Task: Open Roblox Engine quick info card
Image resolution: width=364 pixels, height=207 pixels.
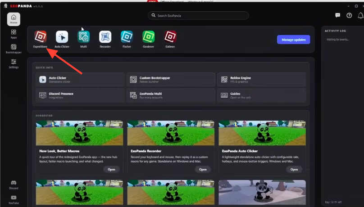Action: coord(262,80)
